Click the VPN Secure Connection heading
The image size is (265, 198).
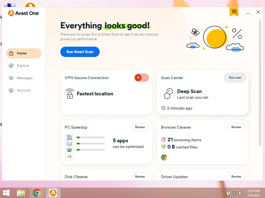coord(87,78)
